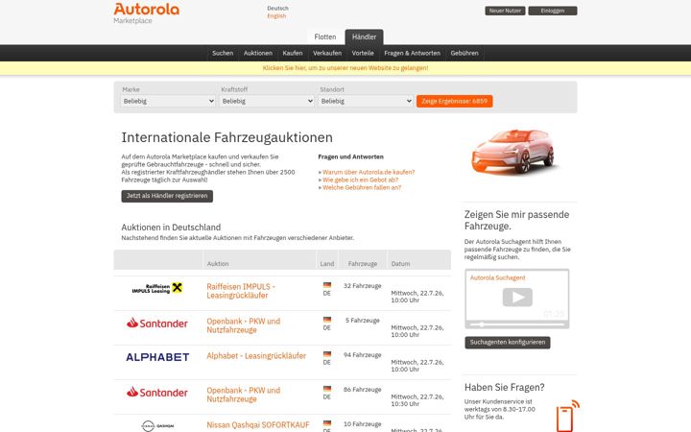
Task: Open the Vorteile menu item
Action: (363, 53)
